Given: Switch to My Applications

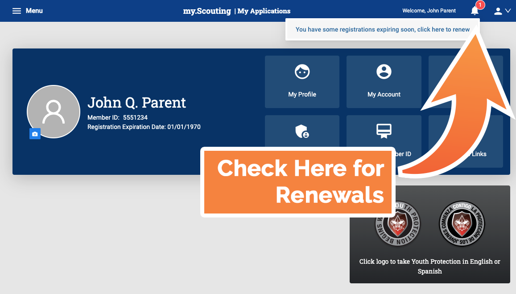Looking at the screenshot, I should (x=264, y=11).
